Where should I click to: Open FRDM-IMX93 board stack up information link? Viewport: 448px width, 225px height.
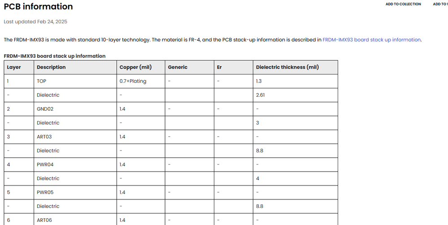tap(371, 40)
